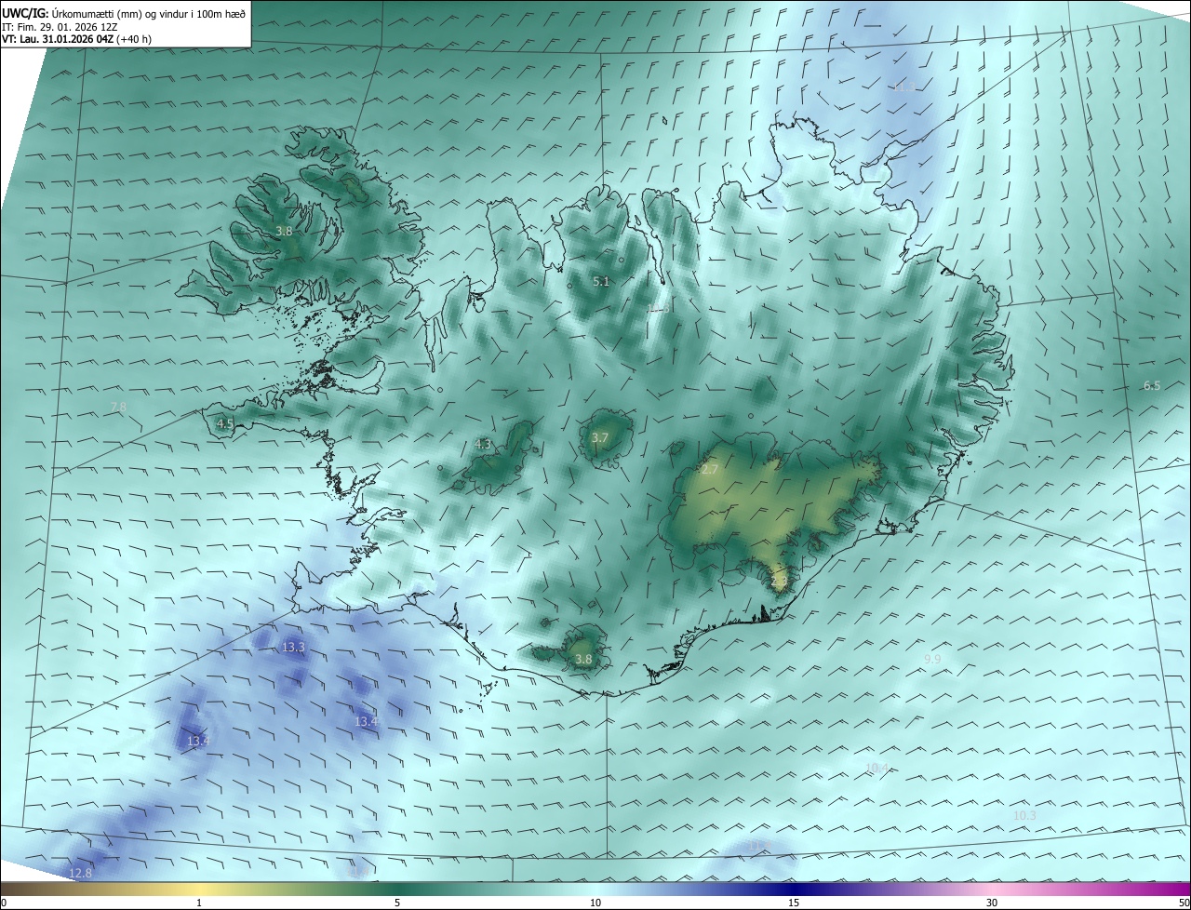Click the 30 tick on the colour scale
This screenshot has height=910, width=1191.
[992, 903]
